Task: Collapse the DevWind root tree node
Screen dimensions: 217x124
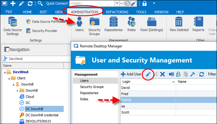Action: click(x=5, y=72)
